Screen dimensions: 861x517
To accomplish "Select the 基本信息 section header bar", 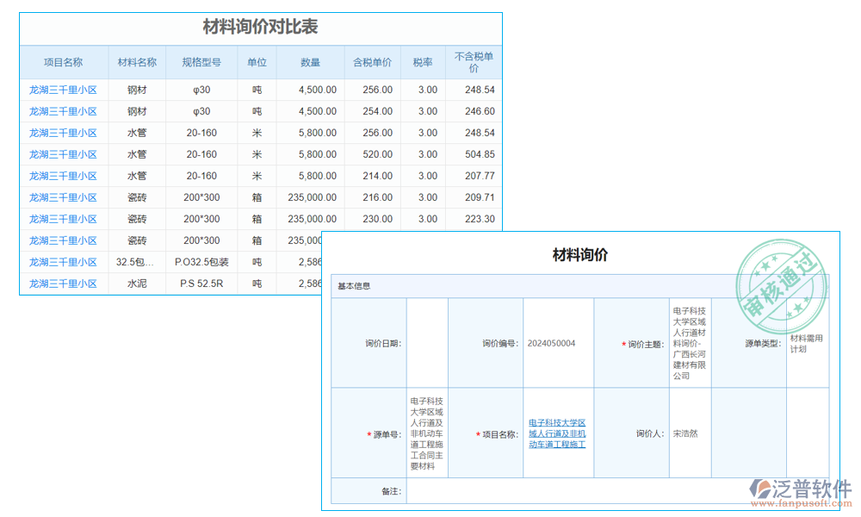I will (x=355, y=285).
